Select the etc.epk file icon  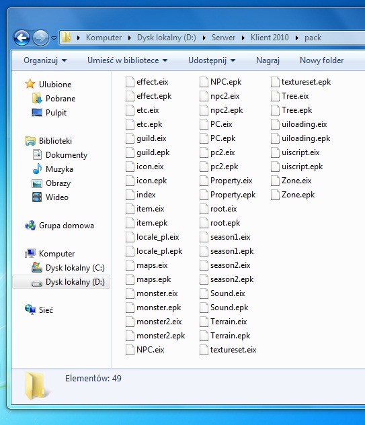point(130,124)
